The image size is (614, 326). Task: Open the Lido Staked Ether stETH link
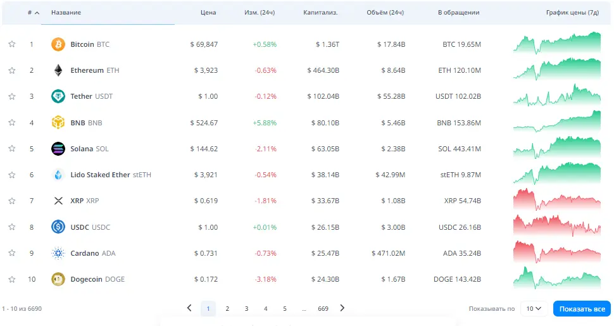110,175
